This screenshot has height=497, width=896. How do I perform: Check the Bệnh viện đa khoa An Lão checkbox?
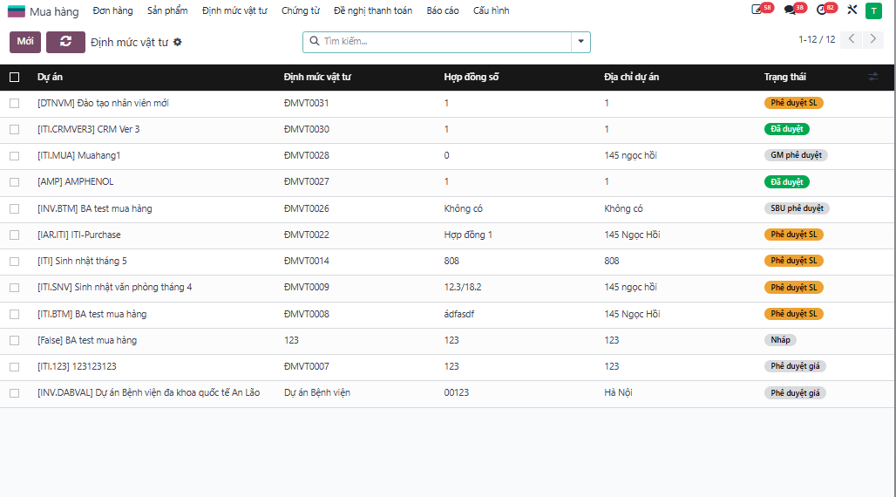pos(14,393)
